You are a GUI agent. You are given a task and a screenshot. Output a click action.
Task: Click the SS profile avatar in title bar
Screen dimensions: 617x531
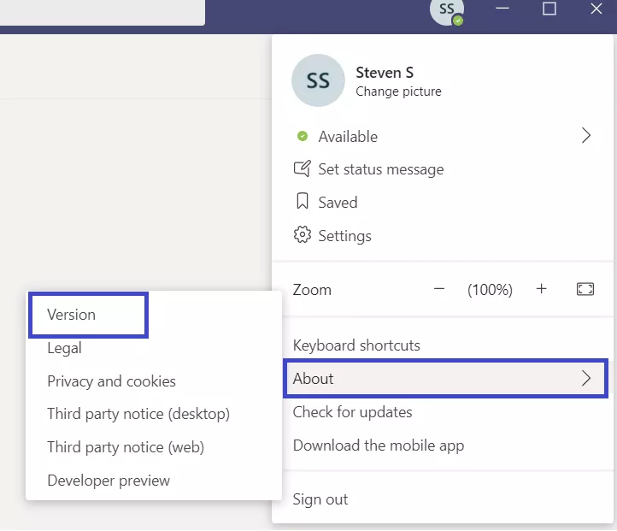click(447, 12)
